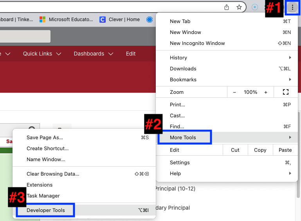Open Microsoft Educator bookmark icon
Viewport: 301px width, 221px height.
click(x=43, y=19)
